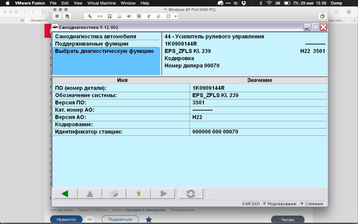Open the Window menu

pyautogui.click(x=128, y=3)
